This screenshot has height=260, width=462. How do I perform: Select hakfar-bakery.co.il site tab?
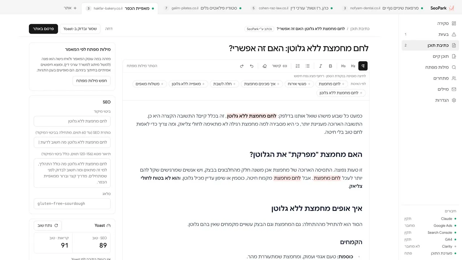point(120,8)
